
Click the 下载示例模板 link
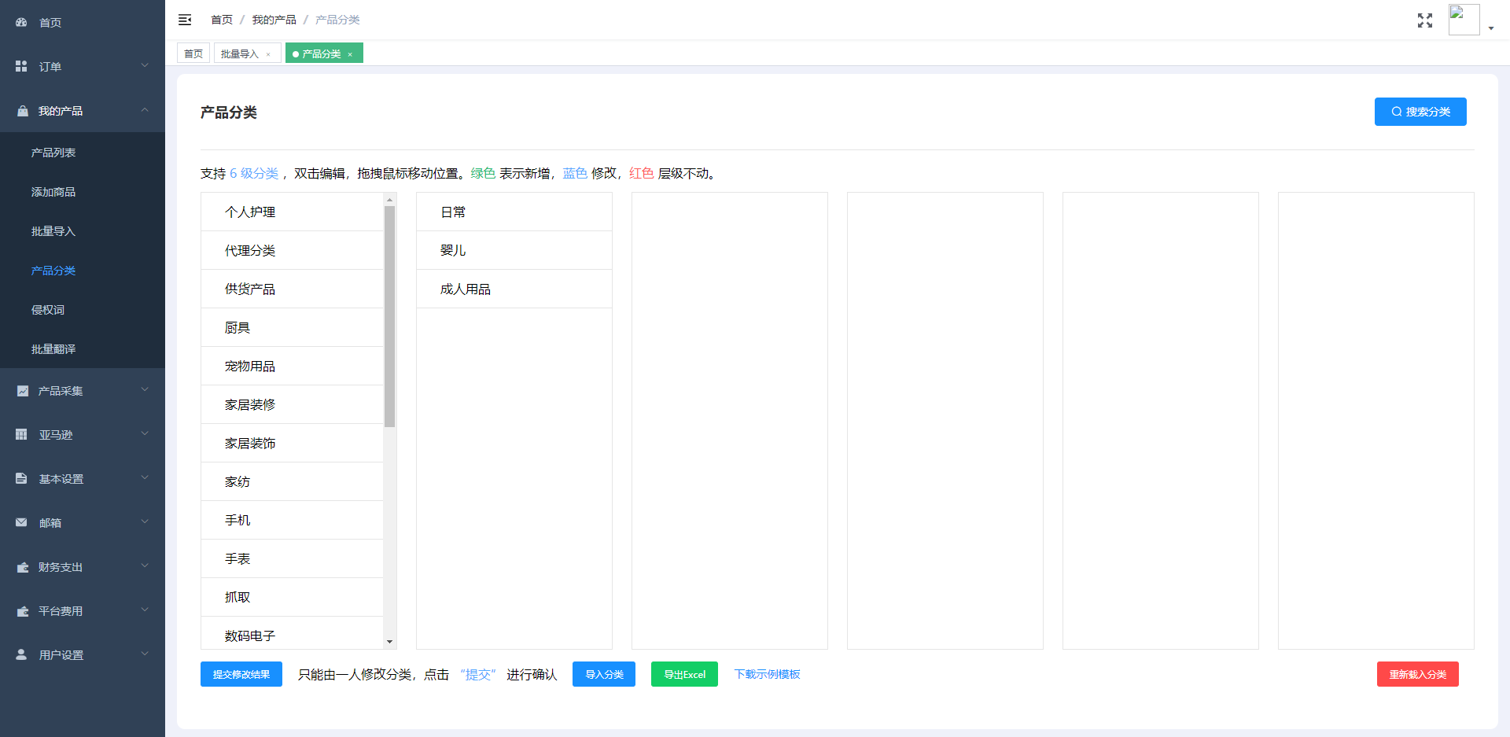tap(767, 674)
